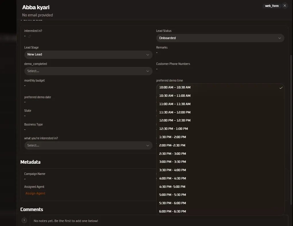
Task: Close the Abba kyari lead panel
Action: 285,6
